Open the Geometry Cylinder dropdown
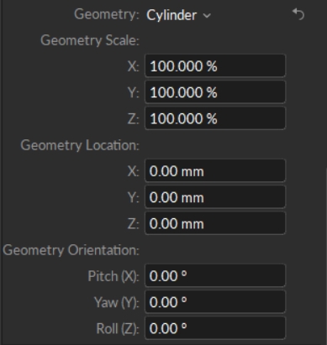 (178, 15)
